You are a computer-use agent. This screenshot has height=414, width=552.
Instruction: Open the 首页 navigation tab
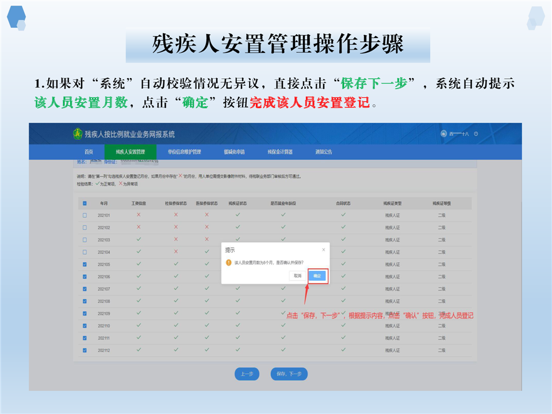tap(89, 152)
